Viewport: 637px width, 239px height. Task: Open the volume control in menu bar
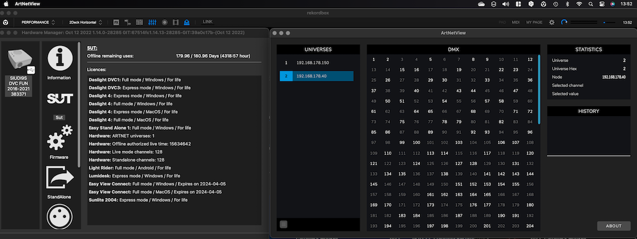coord(506,4)
